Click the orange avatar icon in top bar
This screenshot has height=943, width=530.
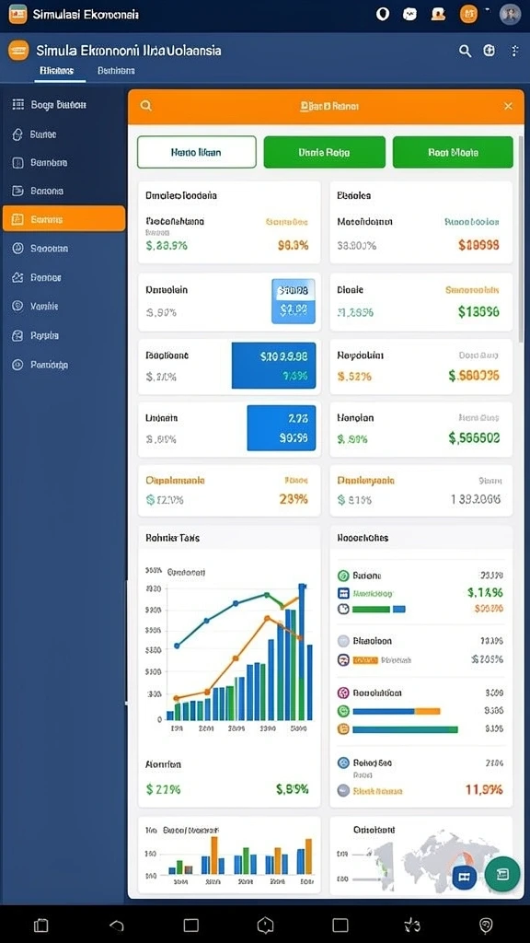pos(468,14)
